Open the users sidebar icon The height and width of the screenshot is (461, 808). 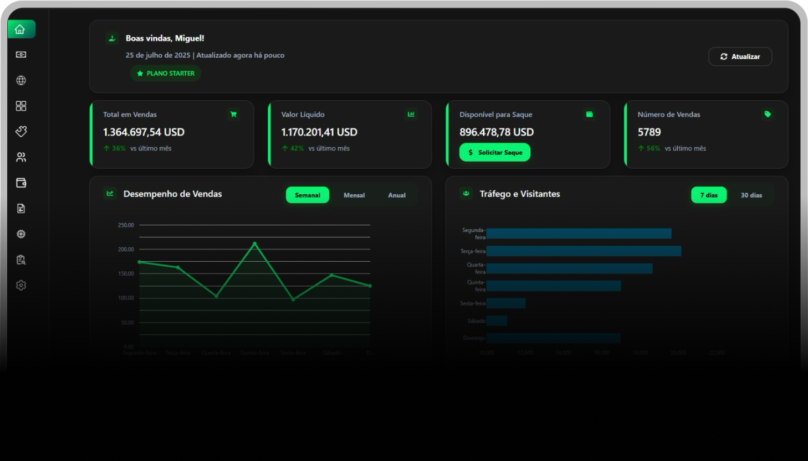21,157
